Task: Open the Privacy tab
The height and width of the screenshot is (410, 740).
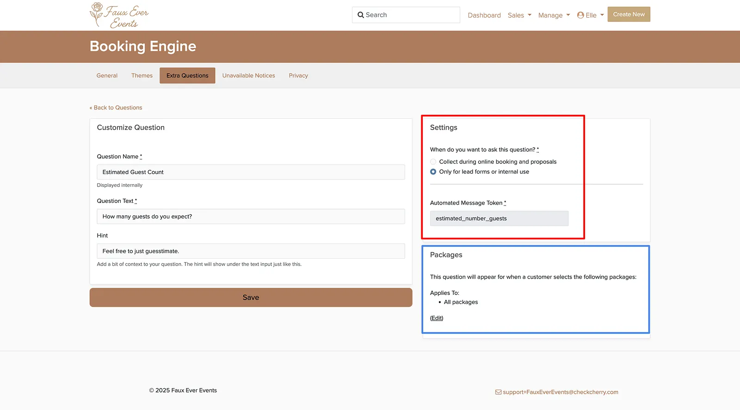Action: 298,75
